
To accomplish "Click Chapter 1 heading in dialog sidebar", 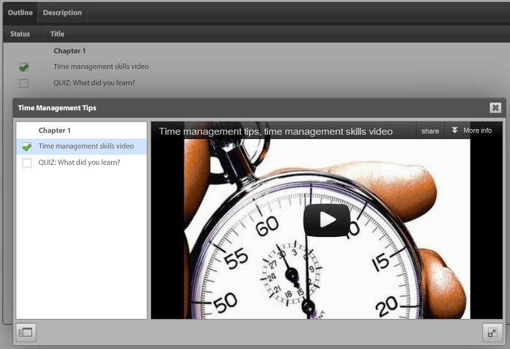I will 55,130.
